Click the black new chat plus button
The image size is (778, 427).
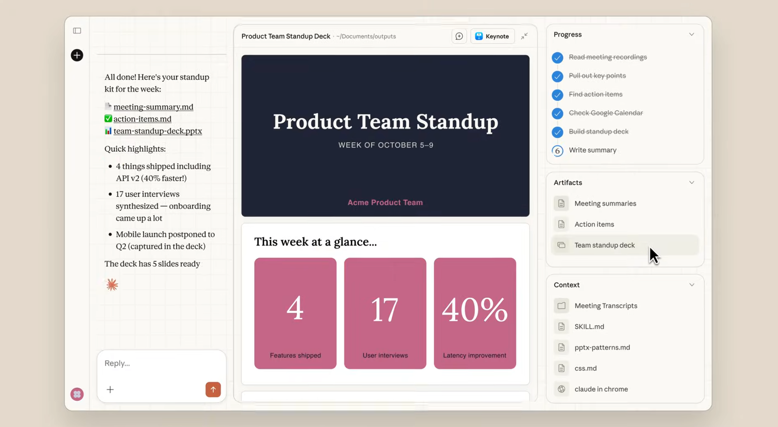click(x=77, y=55)
